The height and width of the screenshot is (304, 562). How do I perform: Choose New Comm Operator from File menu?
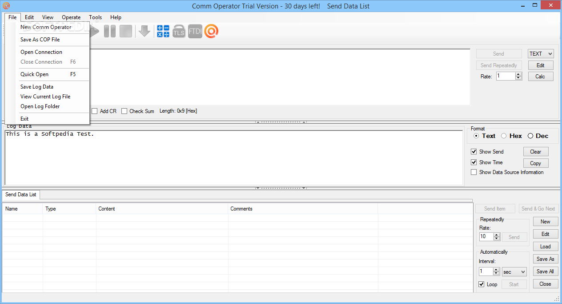tap(48, 27)
